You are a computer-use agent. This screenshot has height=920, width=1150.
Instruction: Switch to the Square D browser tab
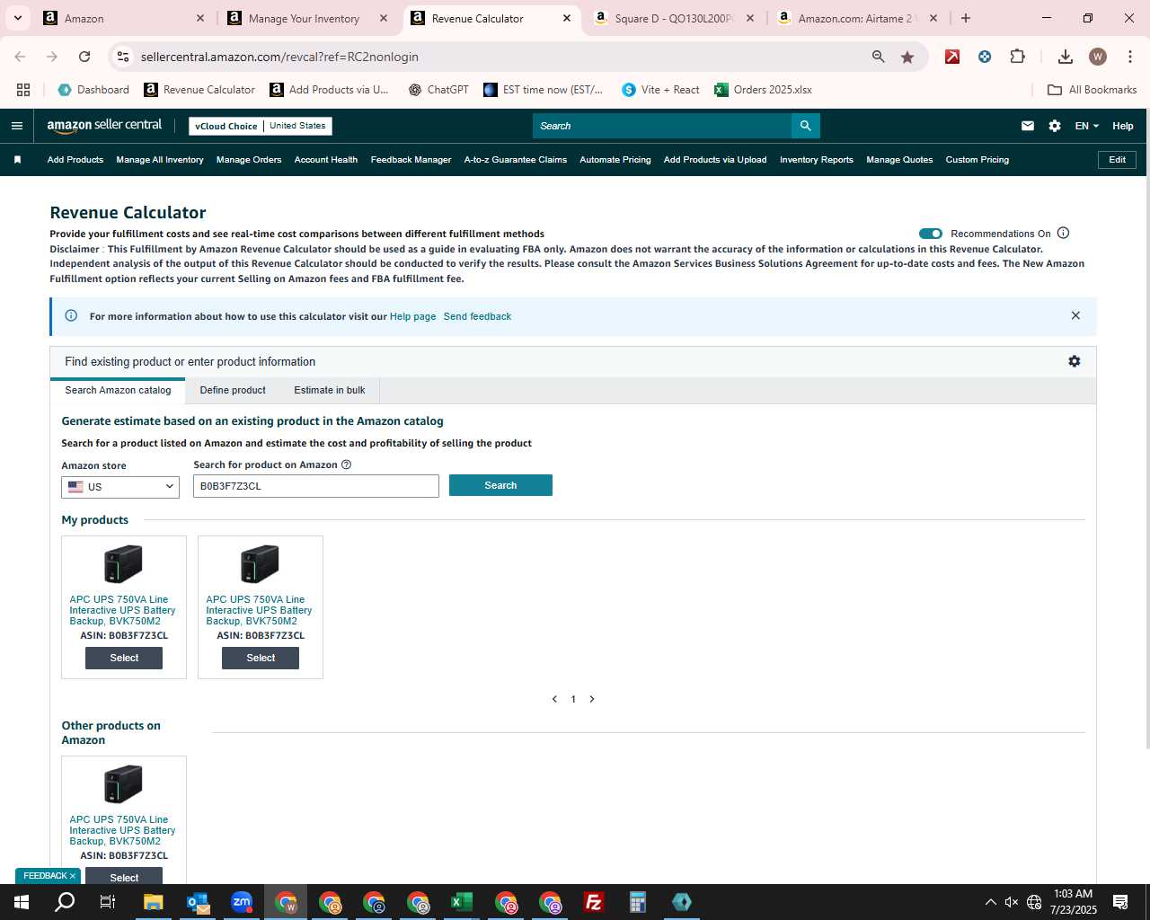click(x=674, y=18)
